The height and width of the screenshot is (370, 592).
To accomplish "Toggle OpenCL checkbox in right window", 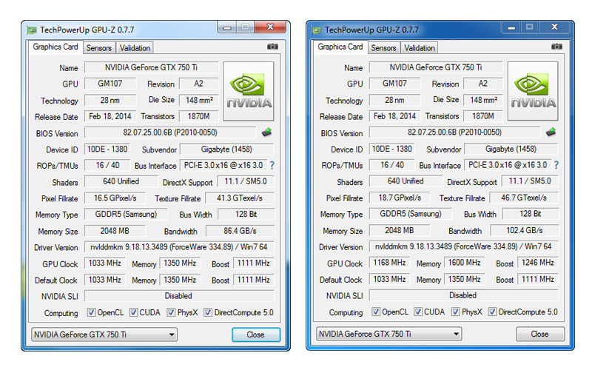I will (x=376, y=312).
